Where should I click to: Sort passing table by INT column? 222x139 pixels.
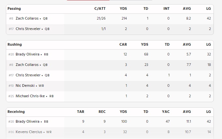point(166,8)
